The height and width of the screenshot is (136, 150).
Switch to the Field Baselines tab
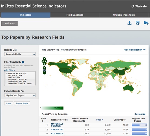[x=75, y=15]
